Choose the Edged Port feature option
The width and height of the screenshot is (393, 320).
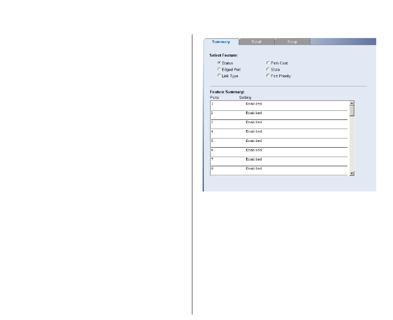tap(219, 69)
